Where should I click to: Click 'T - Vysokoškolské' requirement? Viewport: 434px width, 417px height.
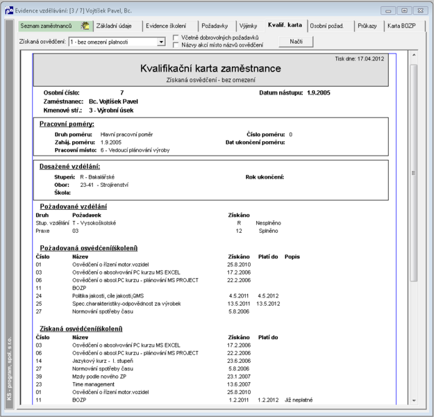[x=94, y=223]
